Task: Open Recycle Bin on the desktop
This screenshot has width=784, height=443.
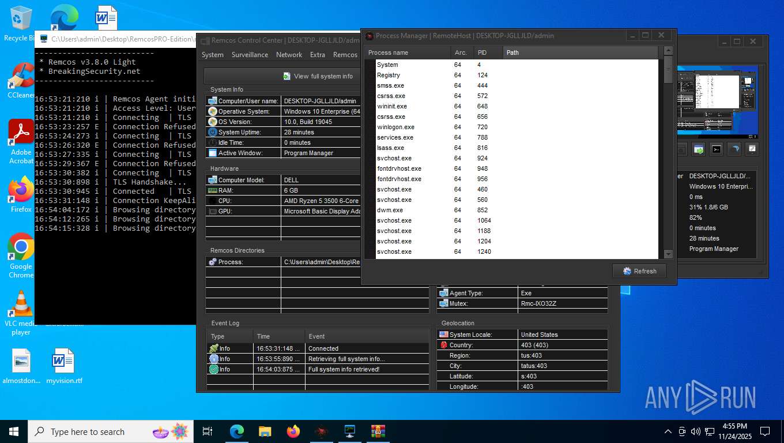Action: click(x=20, y=24)
